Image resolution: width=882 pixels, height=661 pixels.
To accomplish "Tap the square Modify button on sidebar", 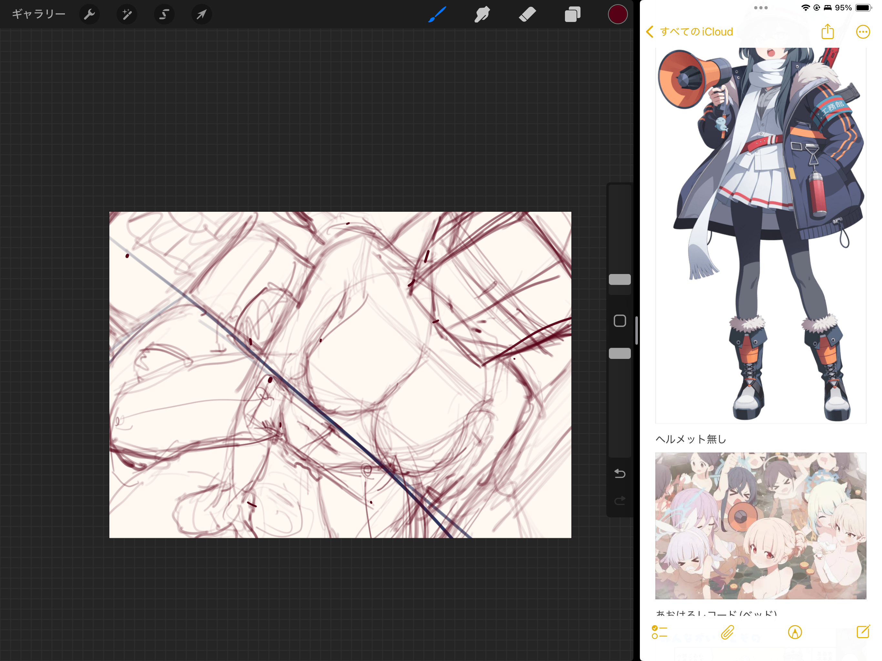I will click(x=620, y=320).
